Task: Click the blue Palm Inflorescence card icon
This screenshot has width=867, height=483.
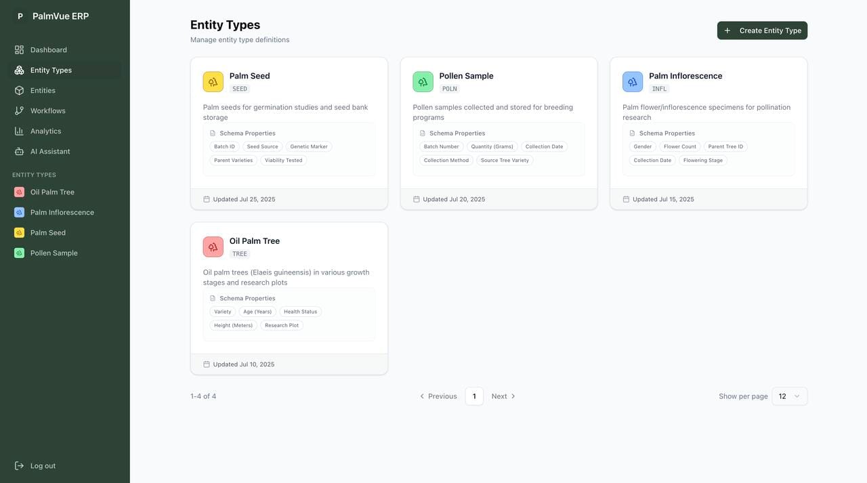Action: click(633, 82)
